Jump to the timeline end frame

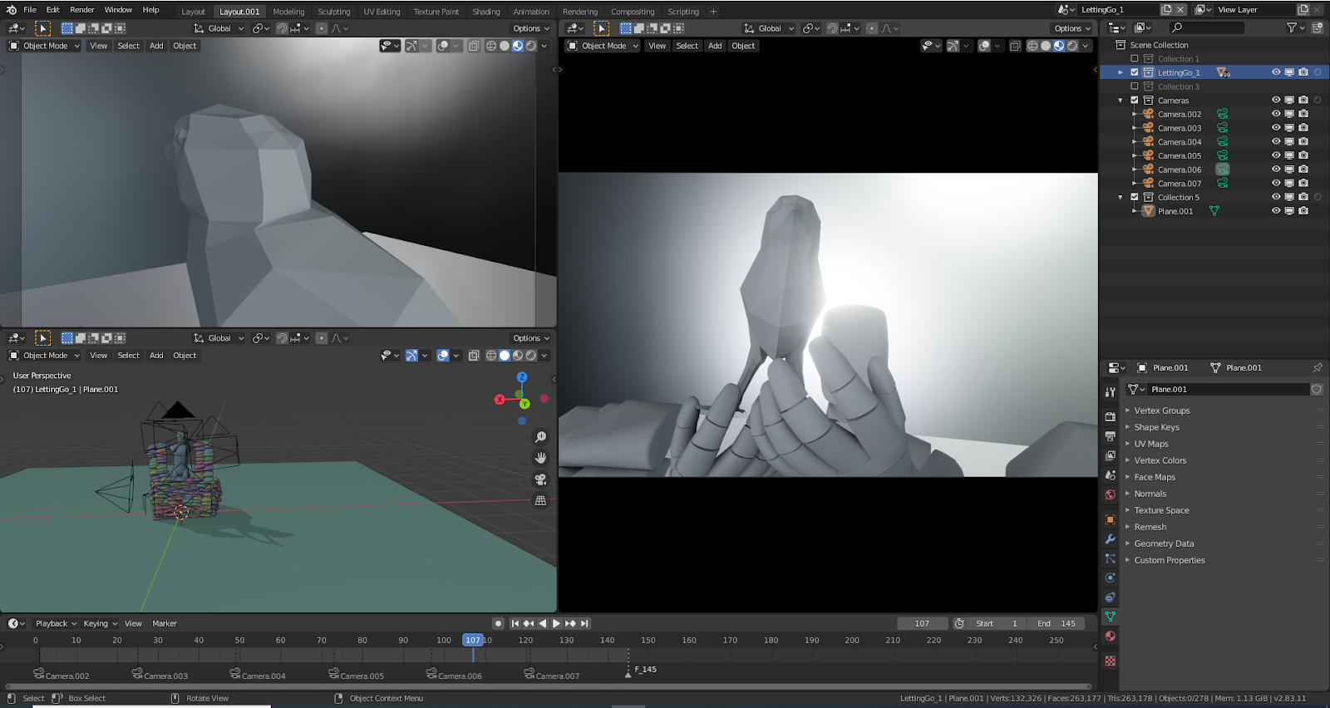tap(584, 623)
